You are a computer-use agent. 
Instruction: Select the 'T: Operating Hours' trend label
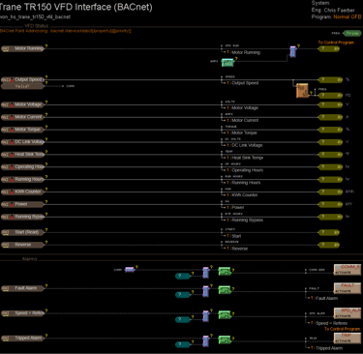click(245, 170)
